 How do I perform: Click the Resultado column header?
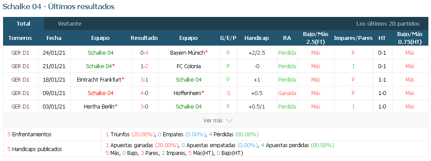[x=144, y=38]
